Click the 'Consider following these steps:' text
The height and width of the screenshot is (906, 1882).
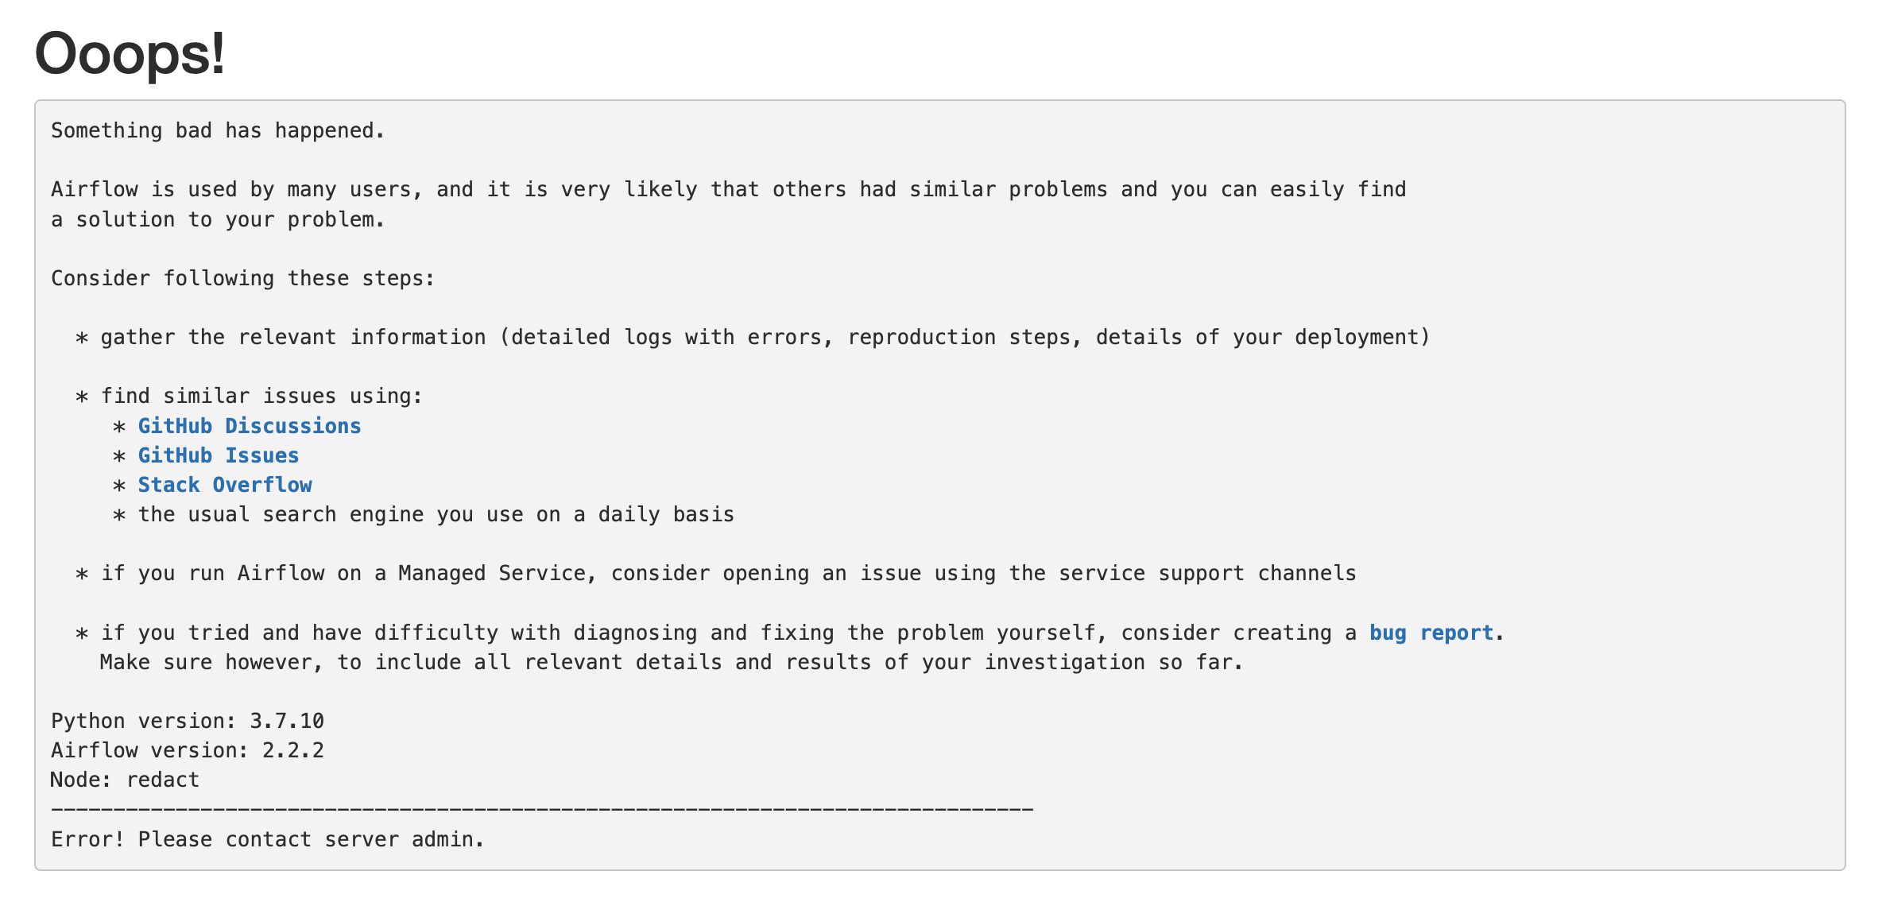243,278
